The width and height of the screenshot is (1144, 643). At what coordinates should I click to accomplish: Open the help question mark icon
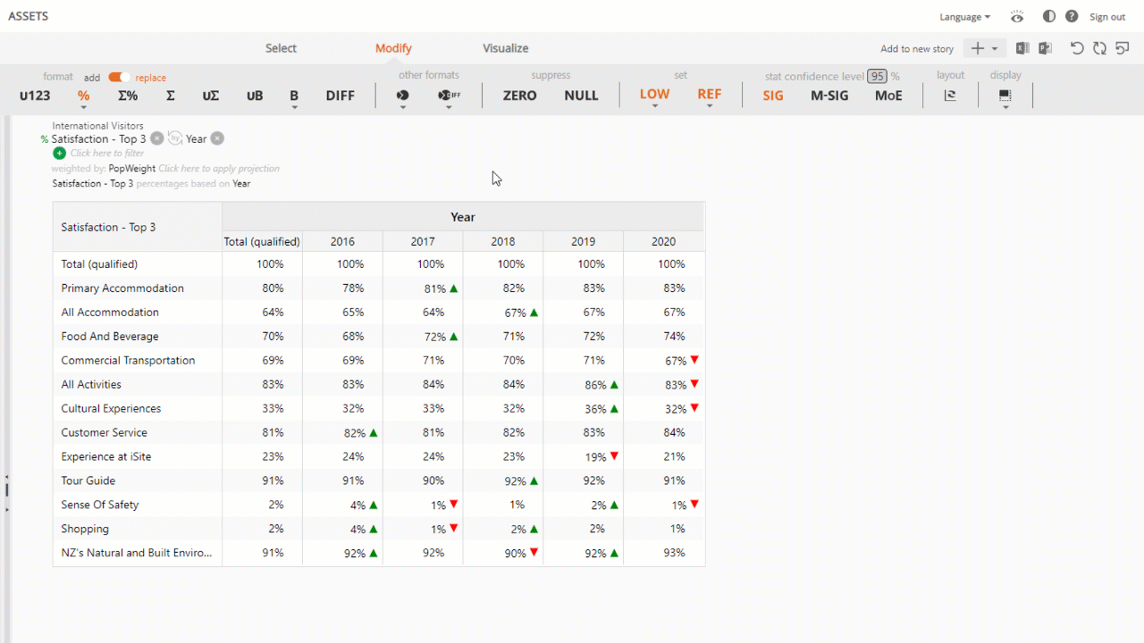1072,16
